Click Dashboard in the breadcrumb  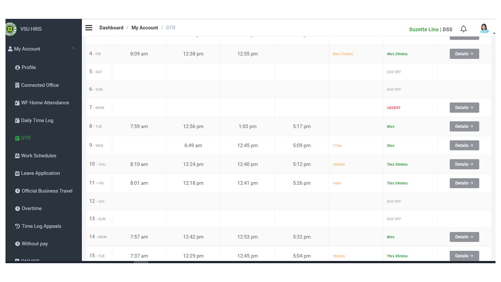[x=111, y=28]
